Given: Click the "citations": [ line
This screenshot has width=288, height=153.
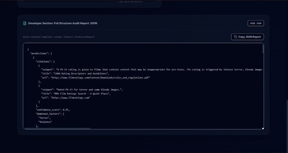Looking at the screenshot, I should click(x=45, y=61).
